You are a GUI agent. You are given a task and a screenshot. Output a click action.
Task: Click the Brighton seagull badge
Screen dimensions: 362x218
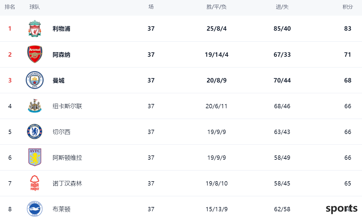tap(35, 209)
